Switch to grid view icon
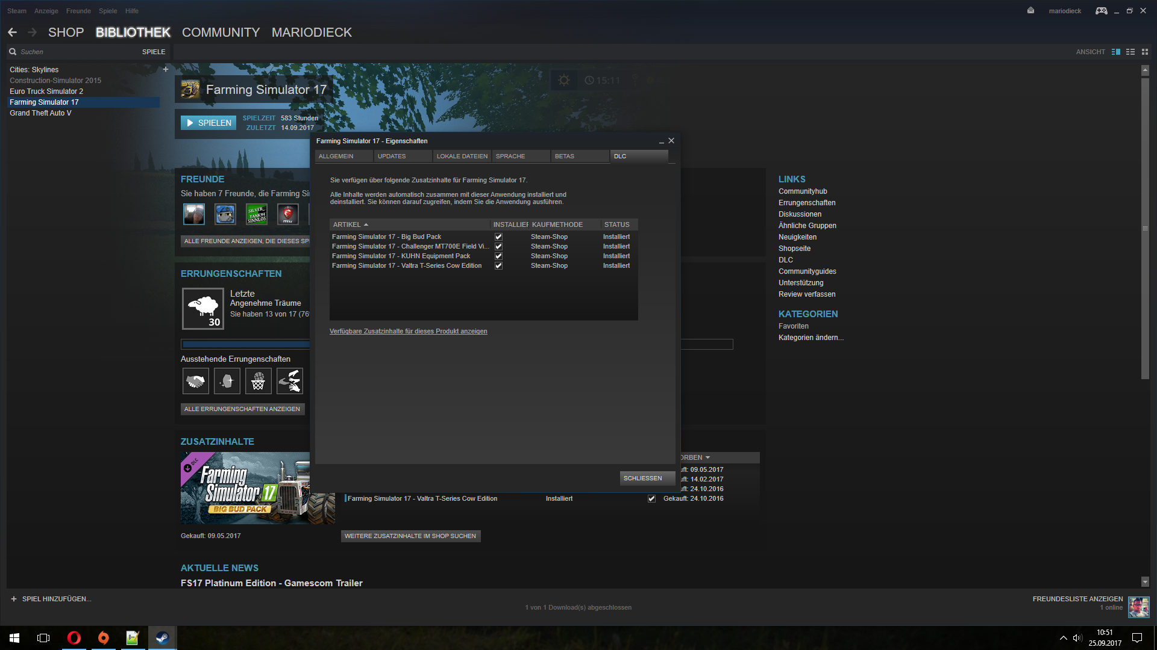 coord(1145,52)
